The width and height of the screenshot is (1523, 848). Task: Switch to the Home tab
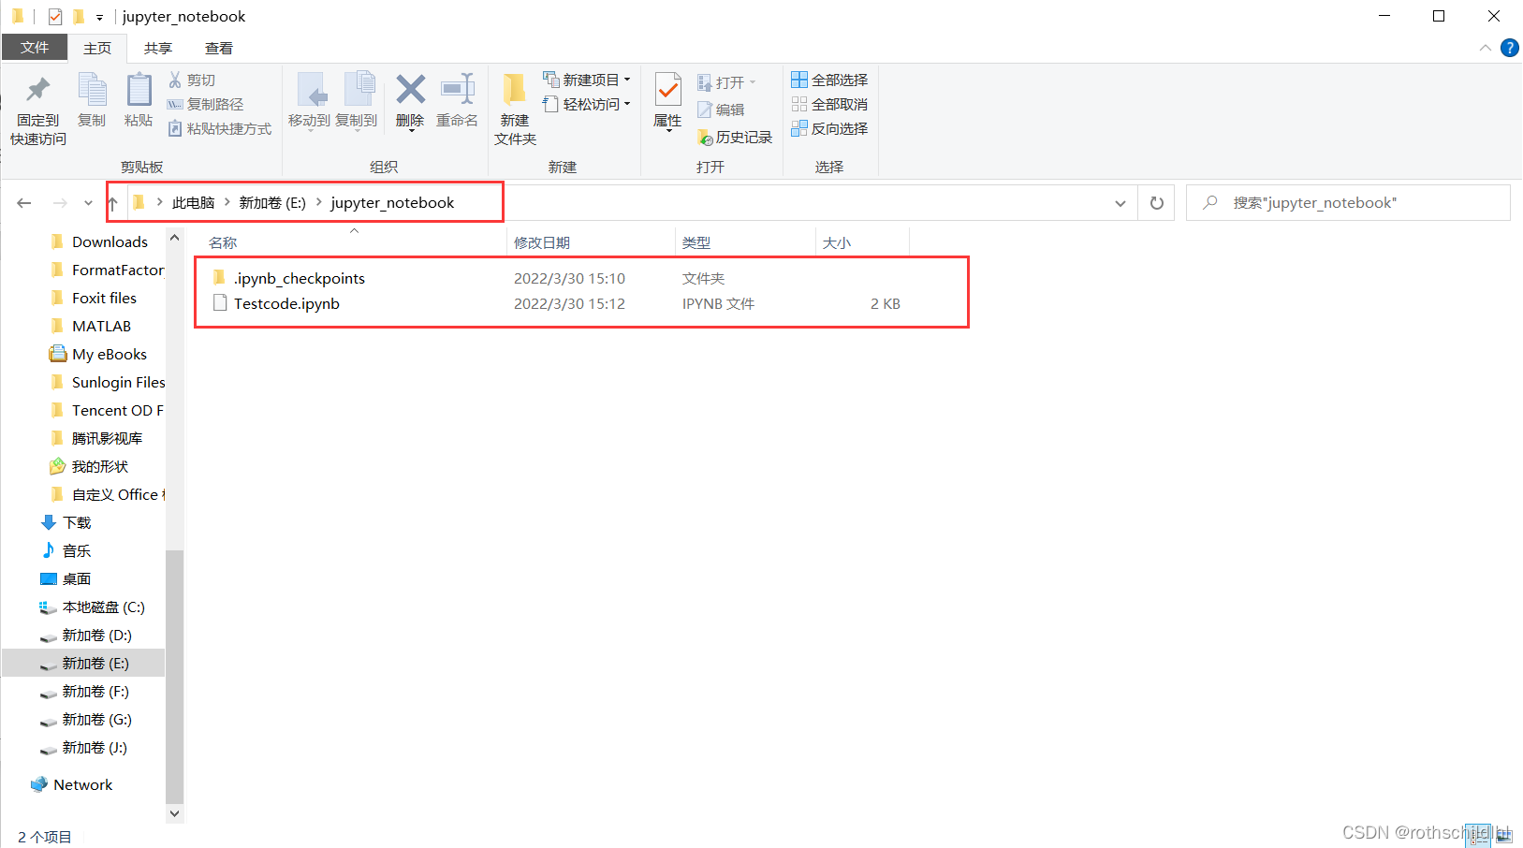97,48
